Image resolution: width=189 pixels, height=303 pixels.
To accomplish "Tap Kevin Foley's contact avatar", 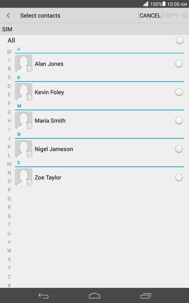I will pos(23,92).
